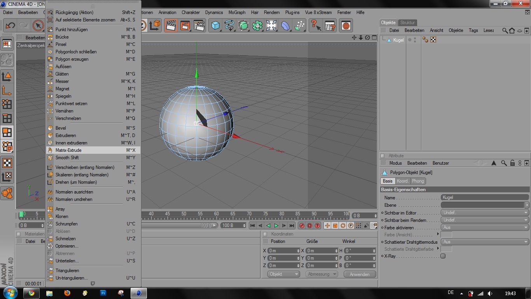Image resolution: width=531 pixels, height=299 pixels.
Task: Click the viewport pan move icon
Action: coord(354,37)
